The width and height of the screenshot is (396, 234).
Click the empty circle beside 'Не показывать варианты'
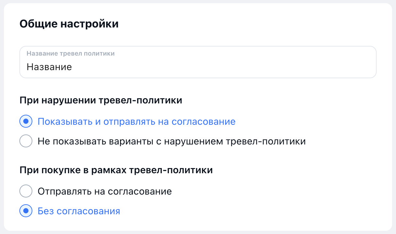coord(26,141)
